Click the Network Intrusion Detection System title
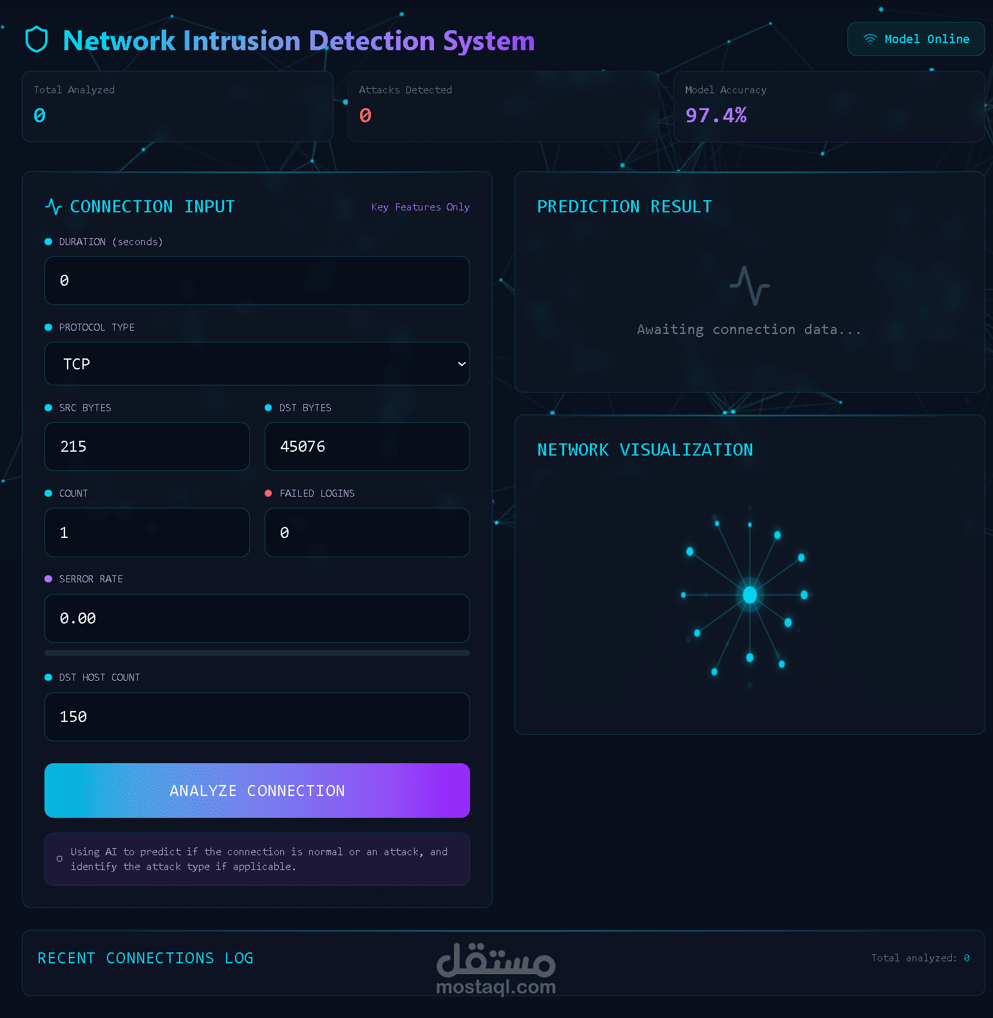Viewport: 993px width, 1018px height. tap(299, 41)
